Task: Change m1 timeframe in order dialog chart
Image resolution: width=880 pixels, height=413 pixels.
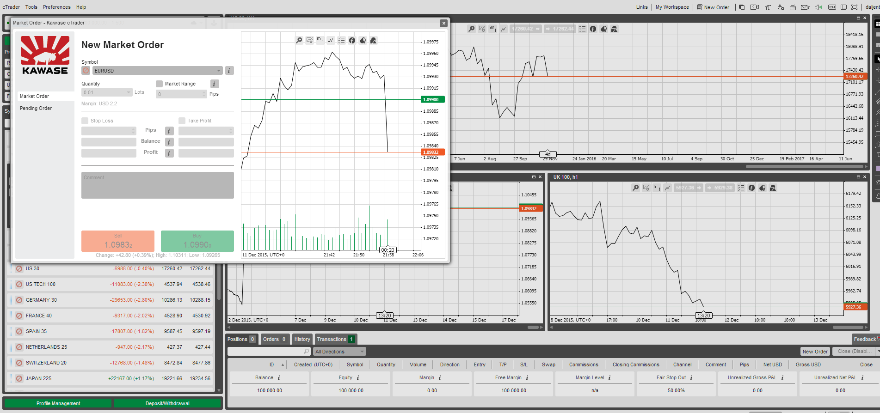Action: tap(320, 41)
